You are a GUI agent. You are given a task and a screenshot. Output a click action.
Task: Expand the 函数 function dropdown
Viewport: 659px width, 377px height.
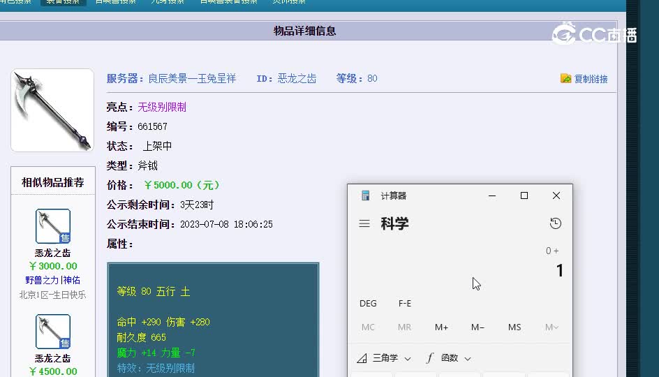(x=448, y=358)
